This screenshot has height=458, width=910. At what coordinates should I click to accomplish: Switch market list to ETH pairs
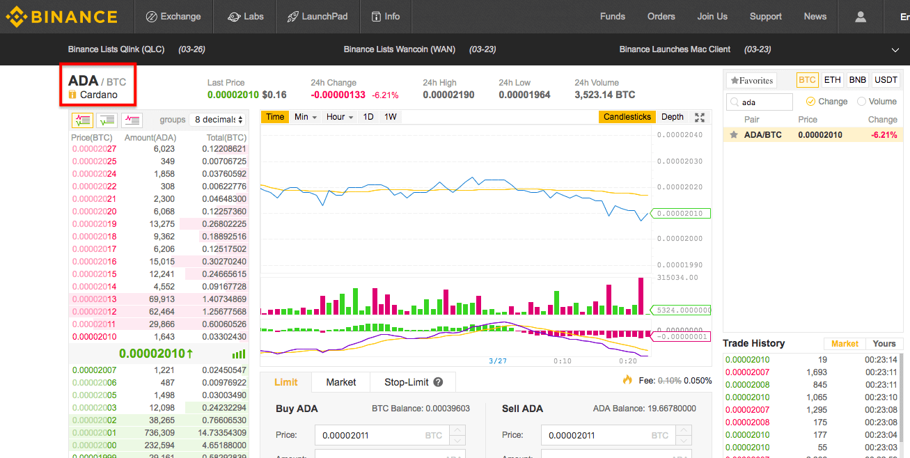[832, 80]
